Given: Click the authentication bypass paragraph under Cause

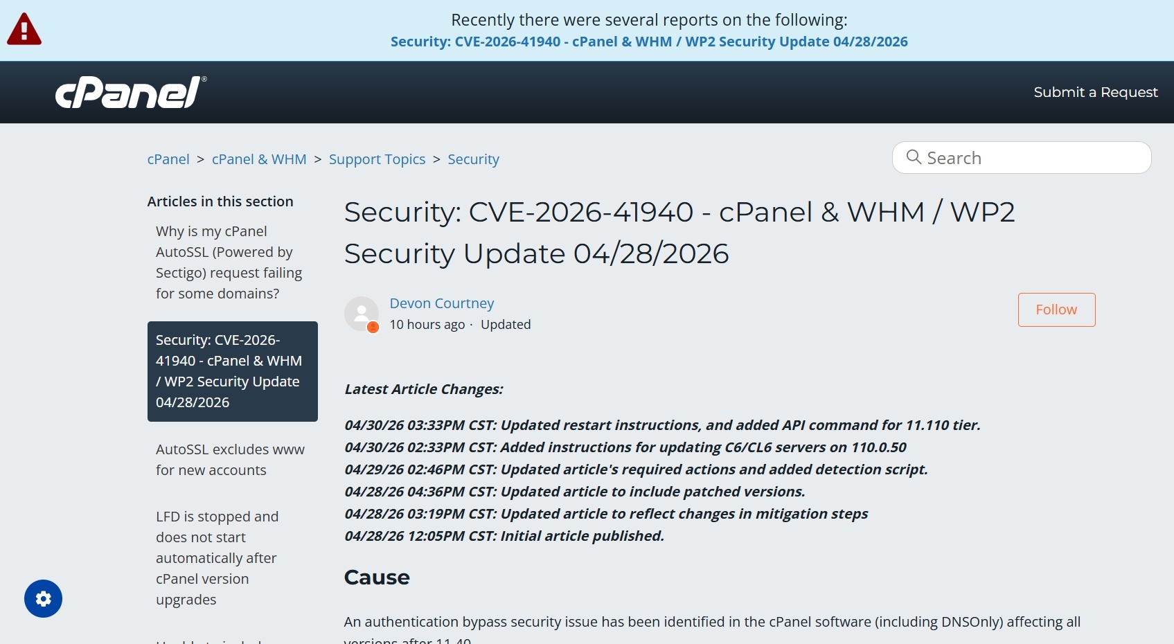Looking at the screenshot, I should point(712,630).
